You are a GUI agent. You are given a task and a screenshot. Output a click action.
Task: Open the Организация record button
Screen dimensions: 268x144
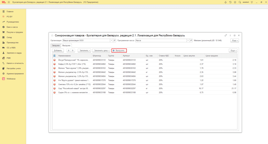[115, 41]
